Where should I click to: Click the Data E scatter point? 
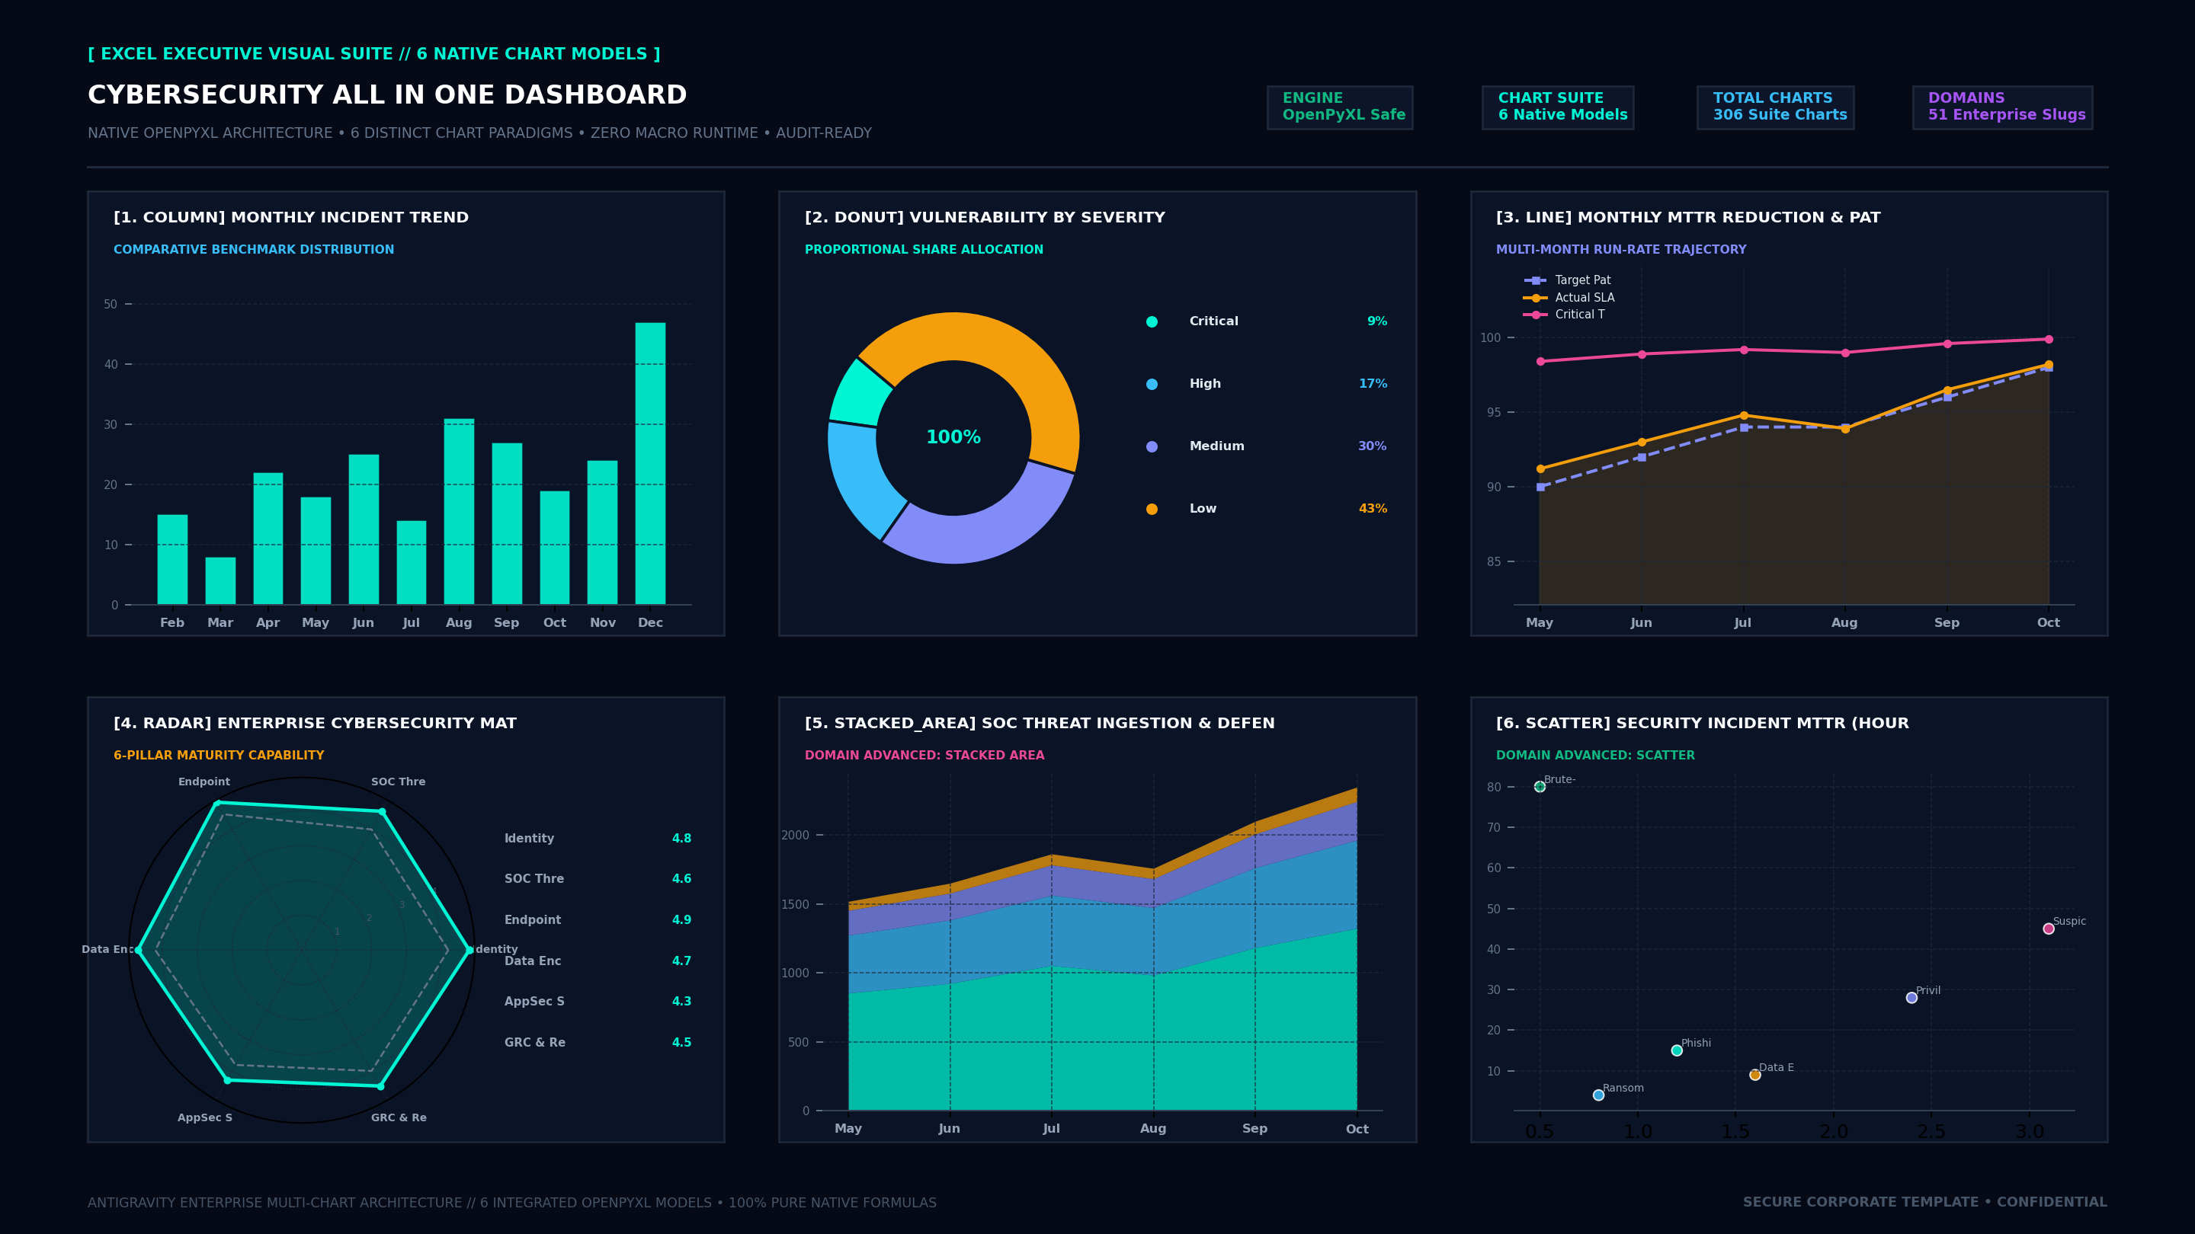pyautogui.click(x=1755, y=1075)
